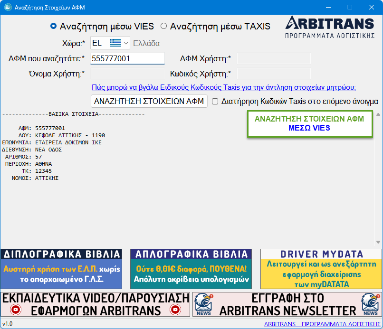The height and width of the screenshot is (329, 383).
Task: Click the left eagle NEWS icon
Action: pos(204,304)
